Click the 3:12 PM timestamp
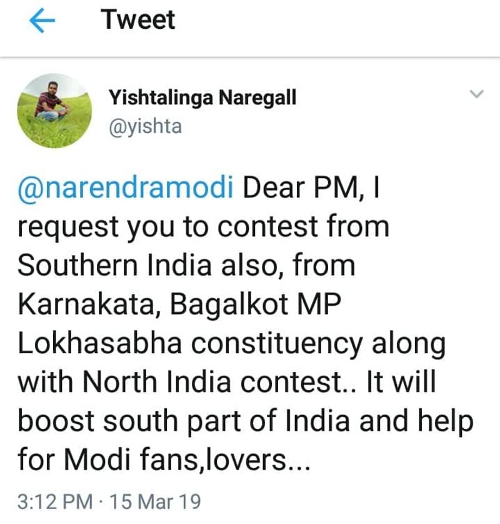The height and width of the screenshot is (524, 500). tap(55, 502)
